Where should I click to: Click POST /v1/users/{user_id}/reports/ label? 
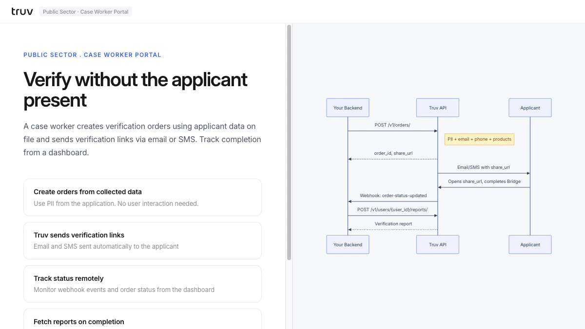(392, 210)
